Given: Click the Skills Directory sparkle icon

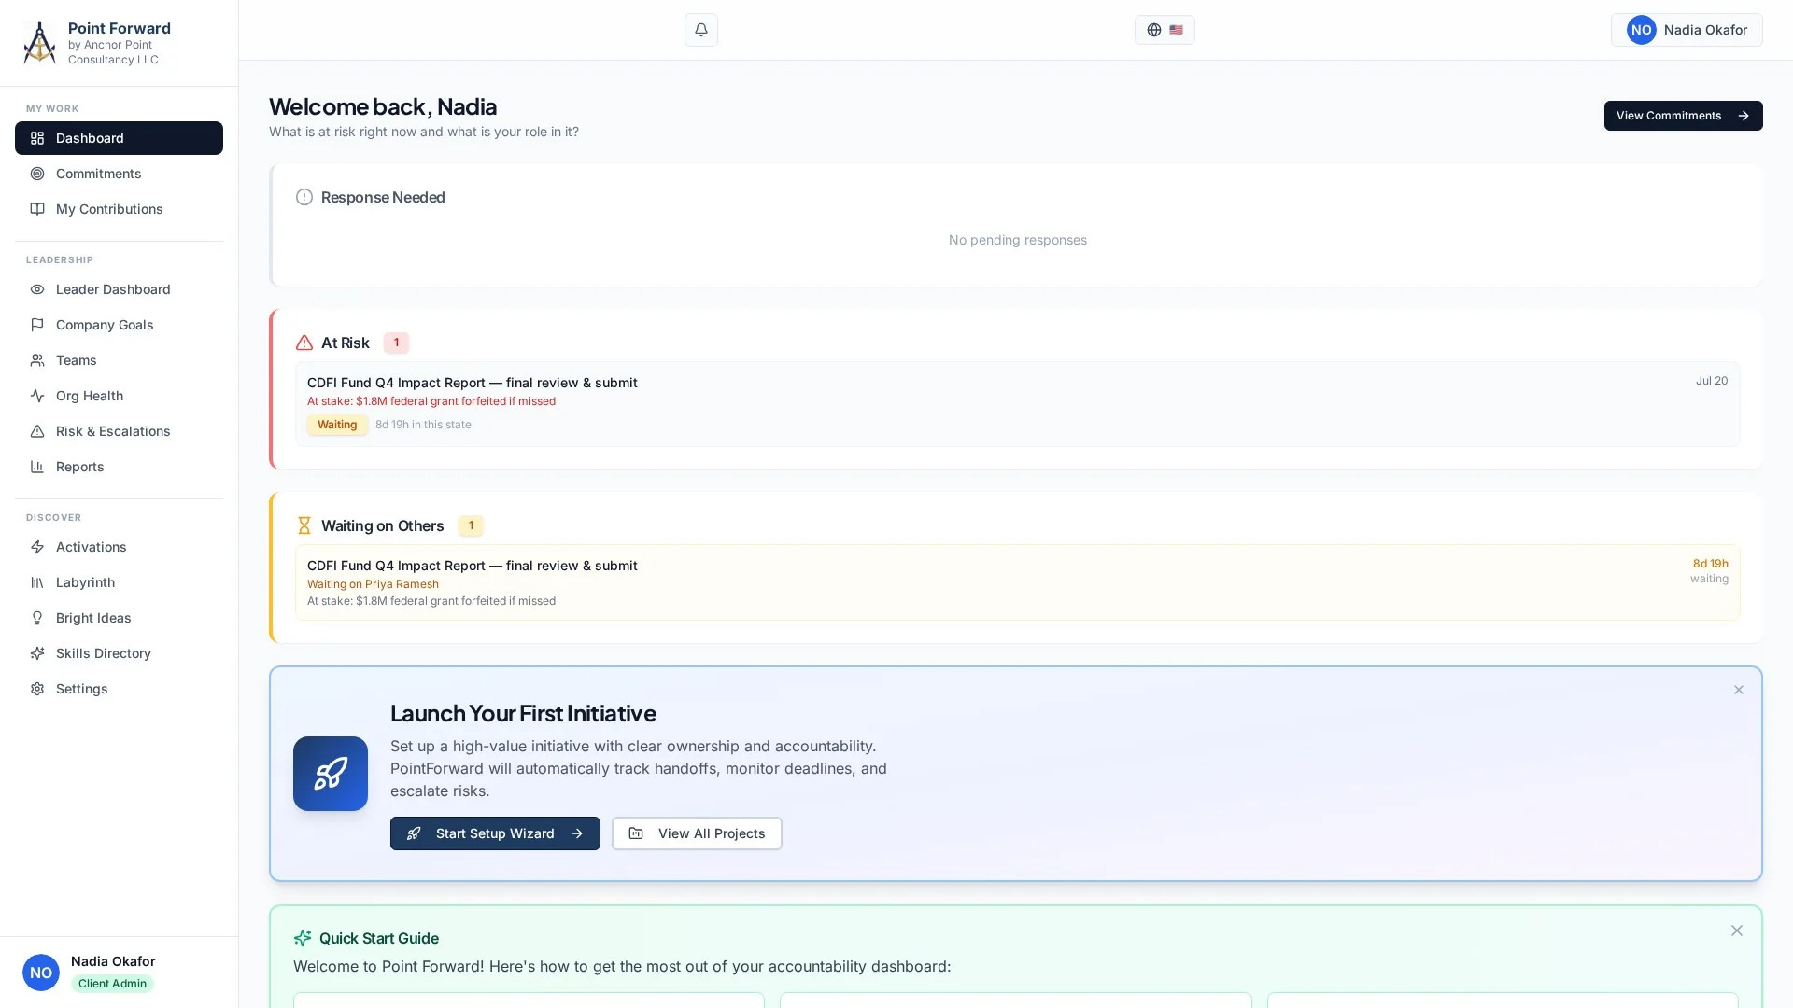Looking at the screenshot, I should (37, 653).
